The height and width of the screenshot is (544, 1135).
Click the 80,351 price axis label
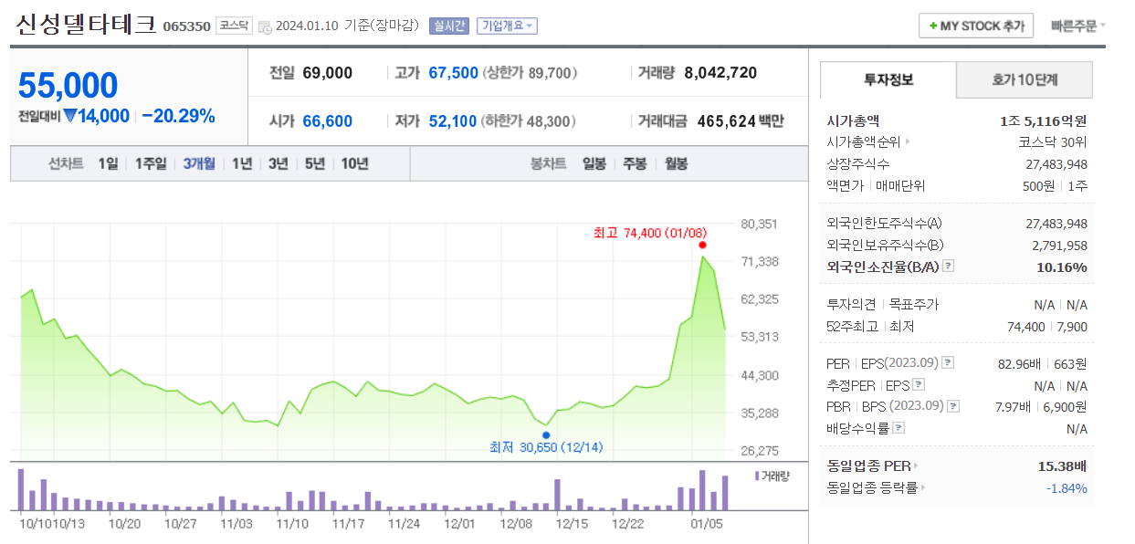click(x=760, y=225)
